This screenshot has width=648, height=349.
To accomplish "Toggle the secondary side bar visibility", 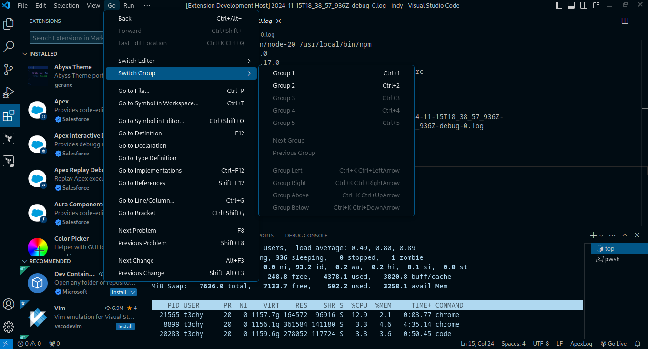I will pyautogui.click(x=584, y=5).
